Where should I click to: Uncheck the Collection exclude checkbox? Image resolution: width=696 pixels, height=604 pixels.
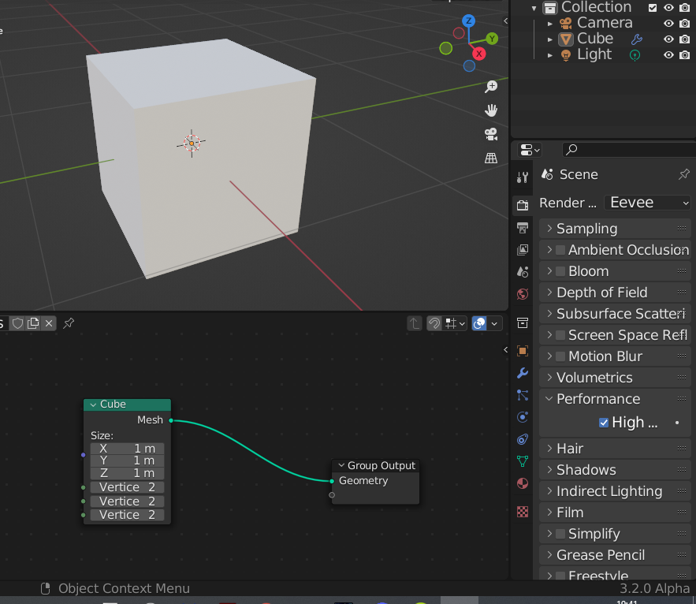click(653, 8)
